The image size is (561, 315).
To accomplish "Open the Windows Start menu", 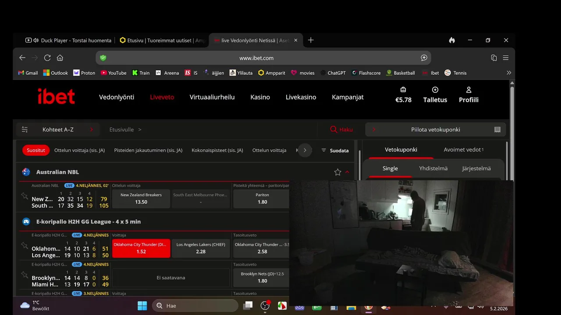I will pos(142,306).
